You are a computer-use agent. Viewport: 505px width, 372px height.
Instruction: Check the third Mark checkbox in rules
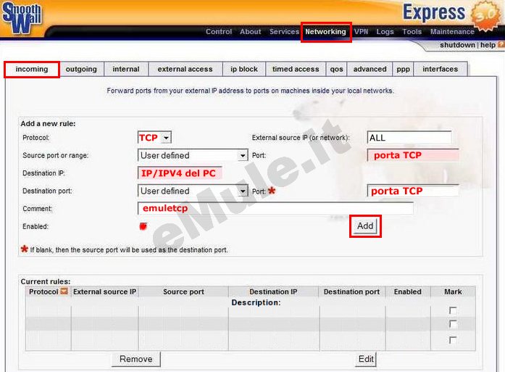click(453, 340)
